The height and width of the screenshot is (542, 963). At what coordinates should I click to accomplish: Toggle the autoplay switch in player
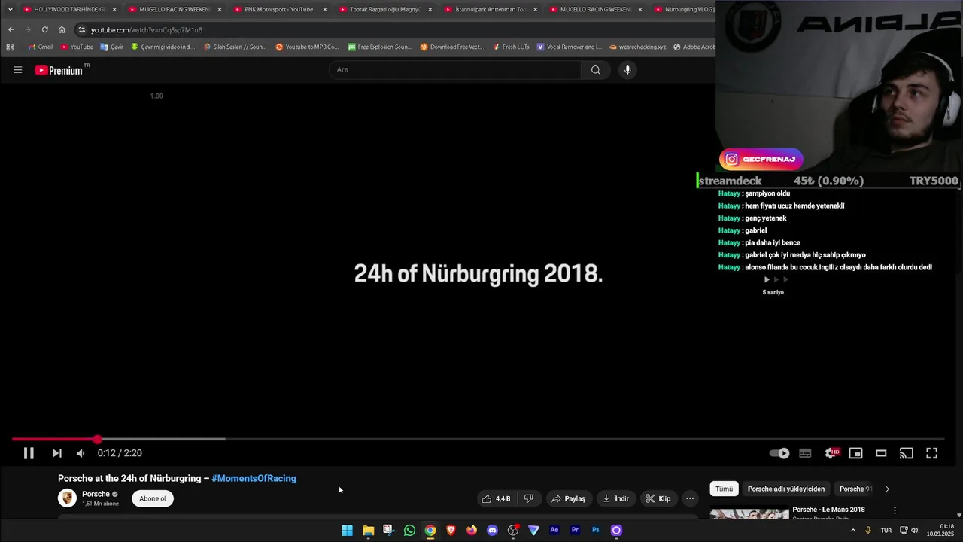(779, 453)
